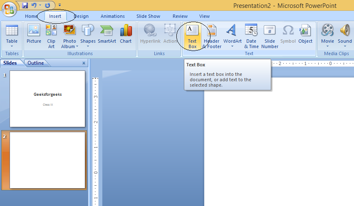Insert Date & Time
The image size is (354, 206).
click(251, 36)
